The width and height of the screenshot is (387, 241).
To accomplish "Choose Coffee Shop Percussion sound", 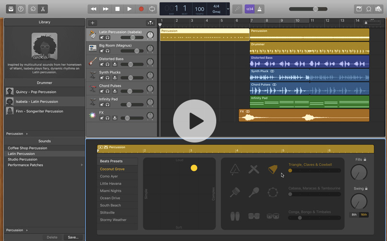I will pos(45,148).
